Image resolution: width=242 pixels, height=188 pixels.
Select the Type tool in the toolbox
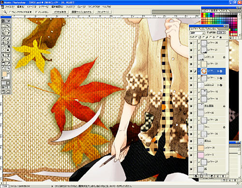(x=8, y=55)
